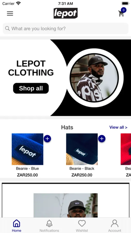The height and width of the screenshot is (233, 131).
Task: Follow the View all link for Hats
Action: click(118, 127)
